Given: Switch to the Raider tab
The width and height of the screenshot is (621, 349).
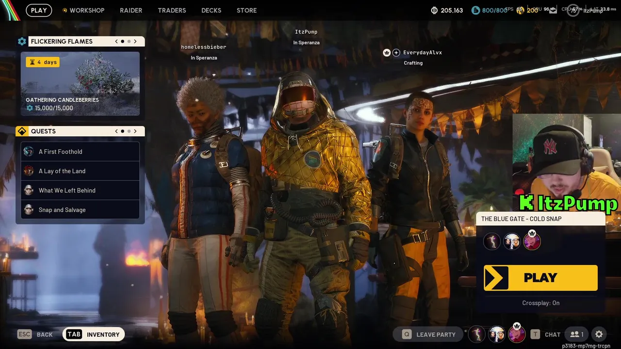Looking at the screenshot, I should 131,10.
